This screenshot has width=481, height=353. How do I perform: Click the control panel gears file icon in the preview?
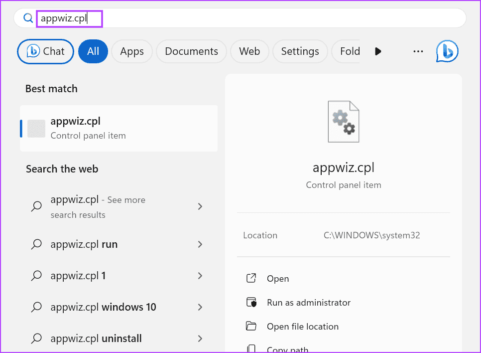click(x=343, y=122)
